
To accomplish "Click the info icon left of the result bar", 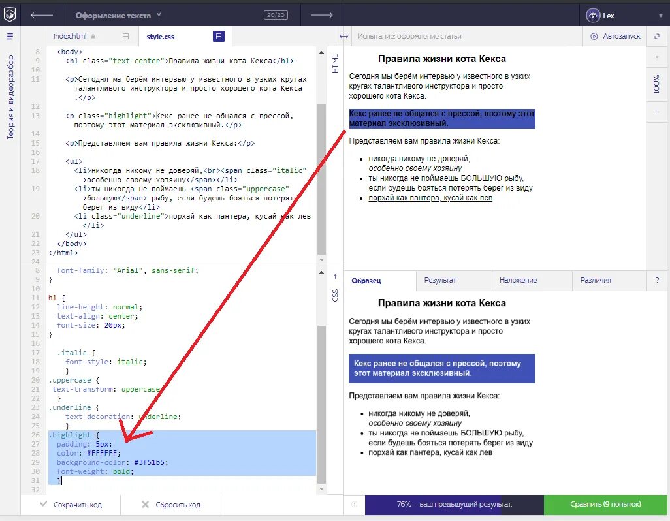I will pos(354,505).
